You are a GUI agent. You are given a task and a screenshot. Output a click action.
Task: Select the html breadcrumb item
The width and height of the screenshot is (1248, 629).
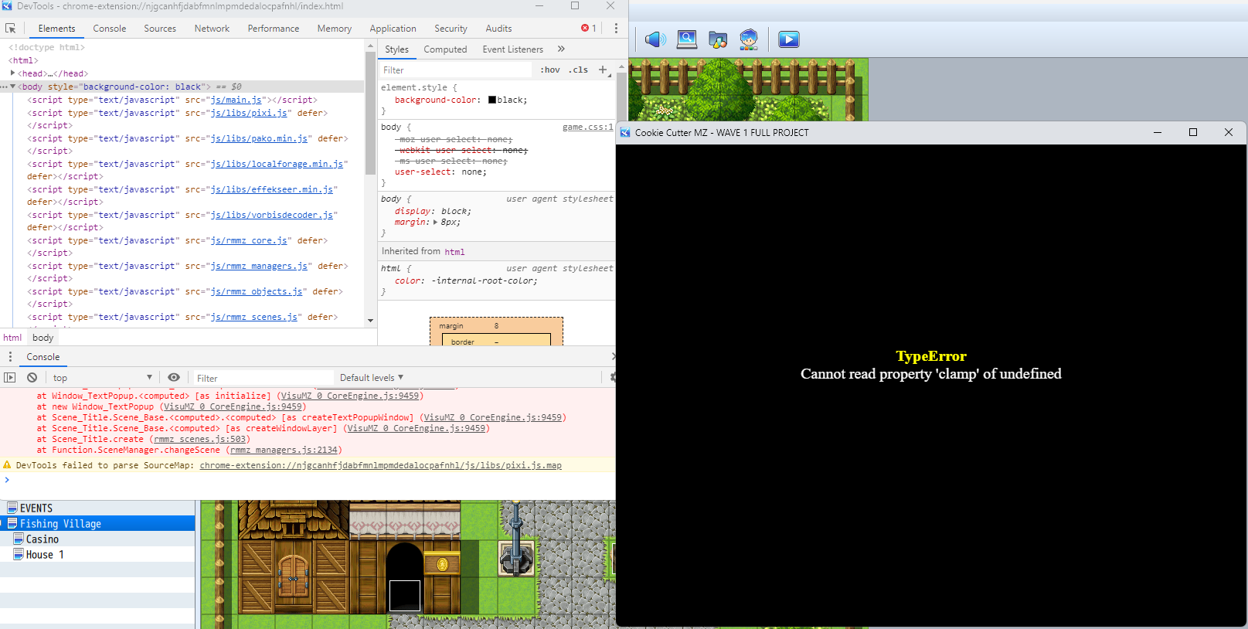tap(12, 338)
